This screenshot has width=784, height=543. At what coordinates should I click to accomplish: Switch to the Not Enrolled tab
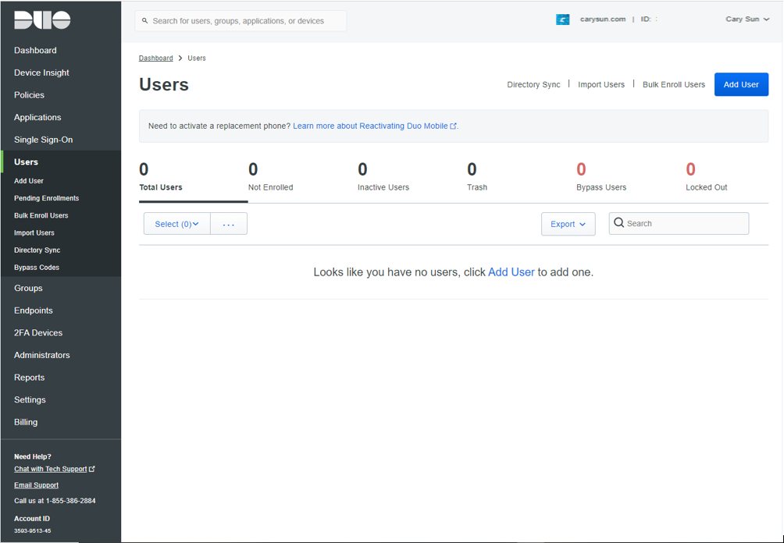[x=271, y=177]
